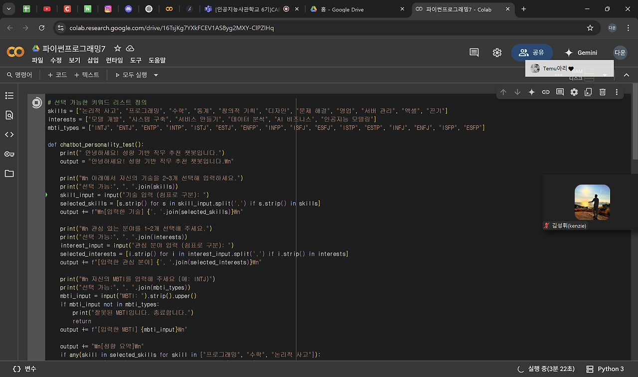Stop the running code cell
This screenshot has height=377, width=638.
[36, 103]
